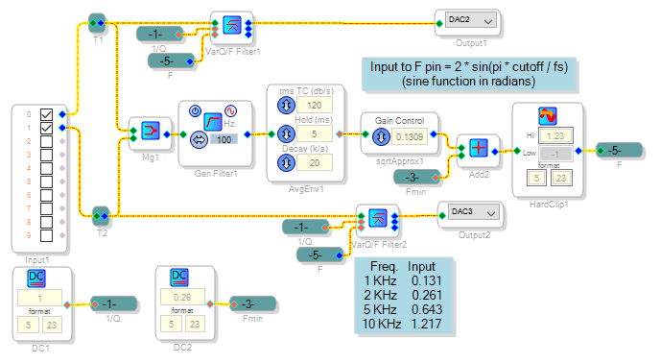660x363 pixels.
Task: Enable Input1 channel 8 checkbox
Action: click(x=46, y=222)
